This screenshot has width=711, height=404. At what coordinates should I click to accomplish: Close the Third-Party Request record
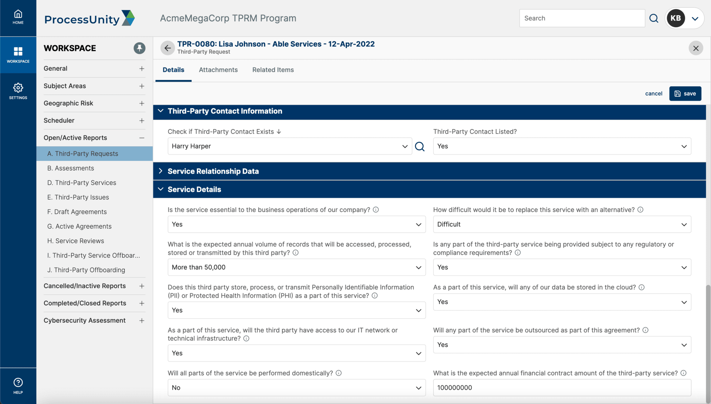click(696, 48)
